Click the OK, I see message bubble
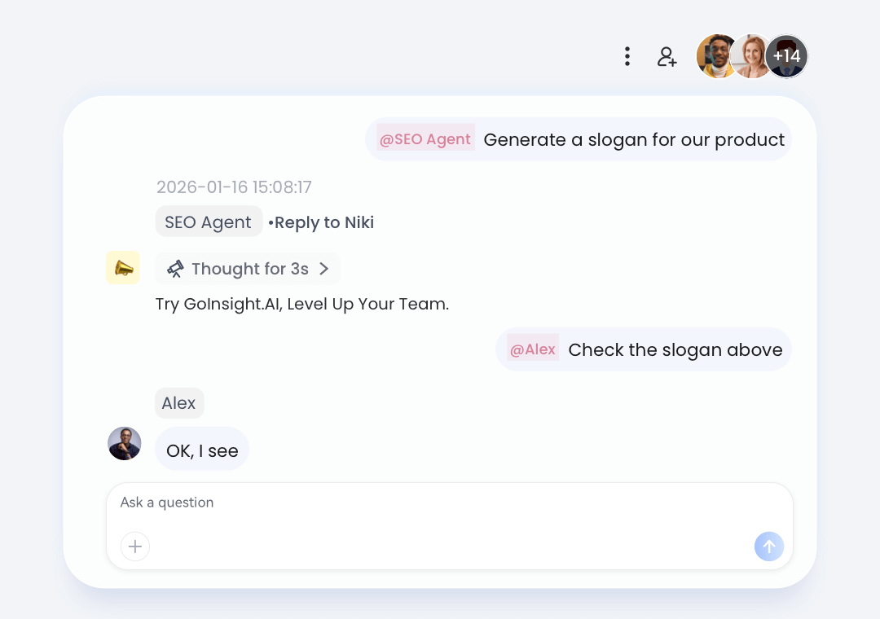880x619 pixels. click(x=202, y=450)
